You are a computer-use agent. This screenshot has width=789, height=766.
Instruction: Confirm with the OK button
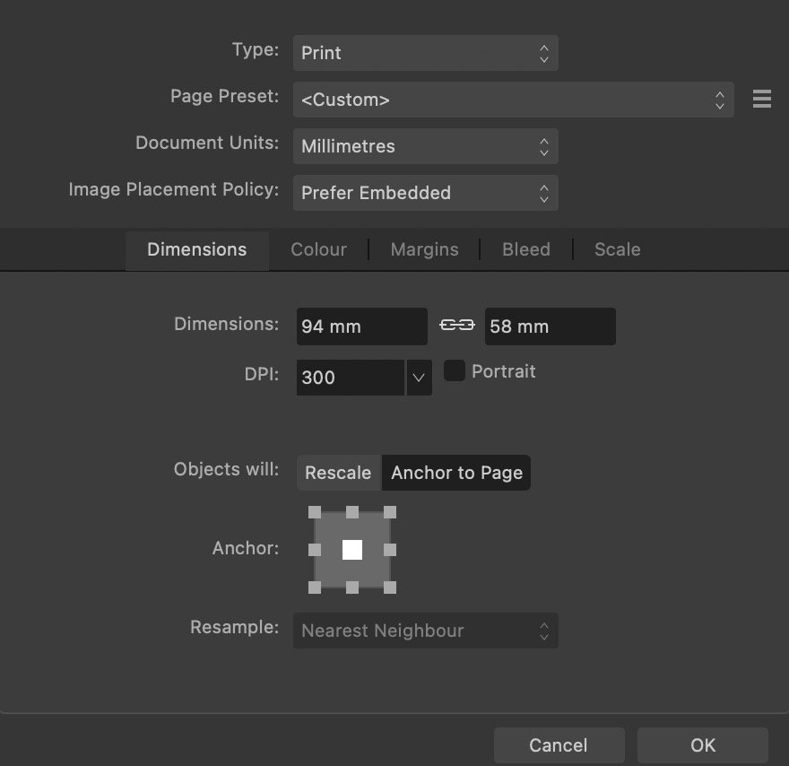click(x=702, y=745)
